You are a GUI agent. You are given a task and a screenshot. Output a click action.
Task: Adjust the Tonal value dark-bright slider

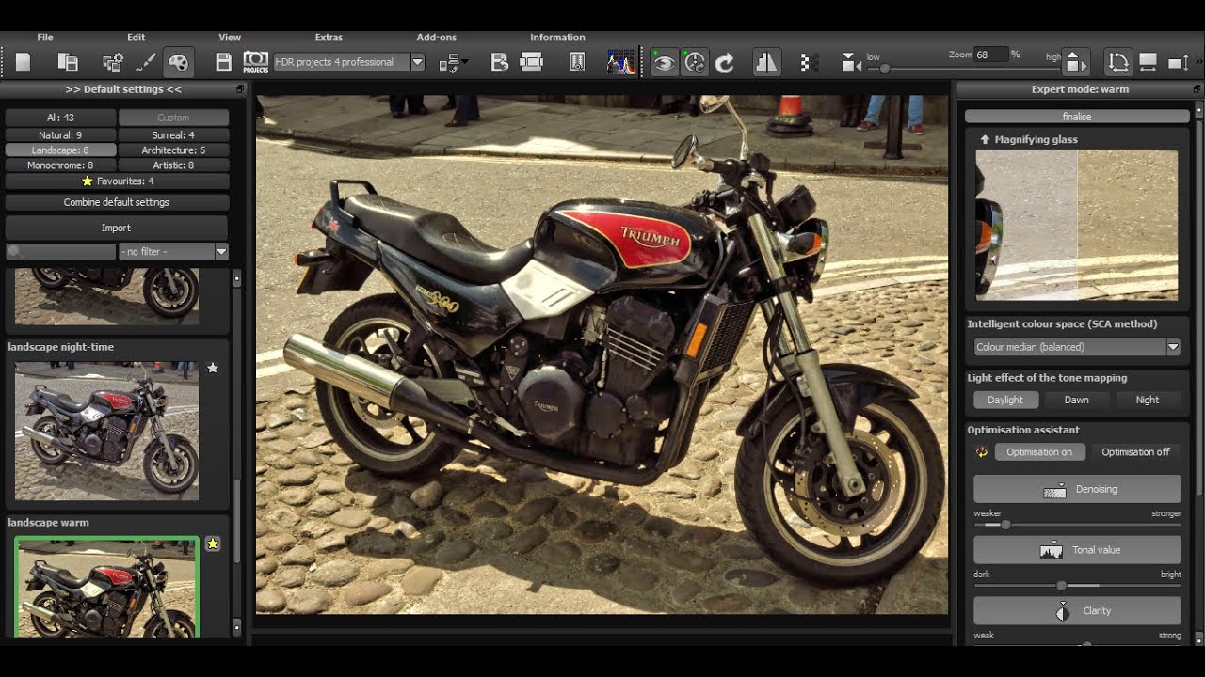[x=1077, y=586]
